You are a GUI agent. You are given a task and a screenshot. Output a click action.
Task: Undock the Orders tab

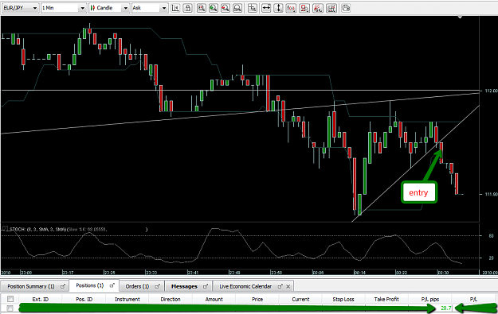[157, 286]
